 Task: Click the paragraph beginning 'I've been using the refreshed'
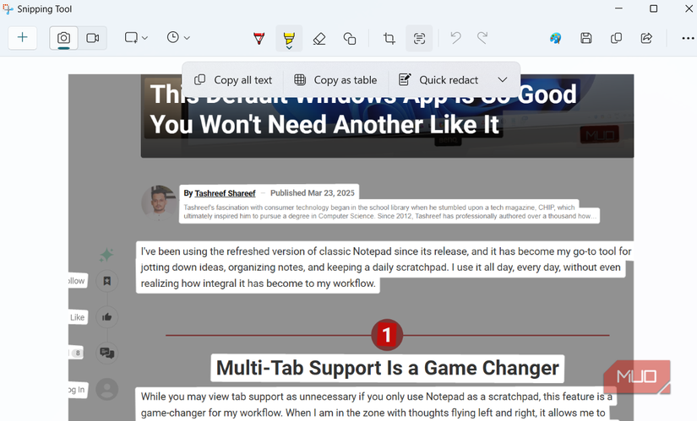point(385,267)
